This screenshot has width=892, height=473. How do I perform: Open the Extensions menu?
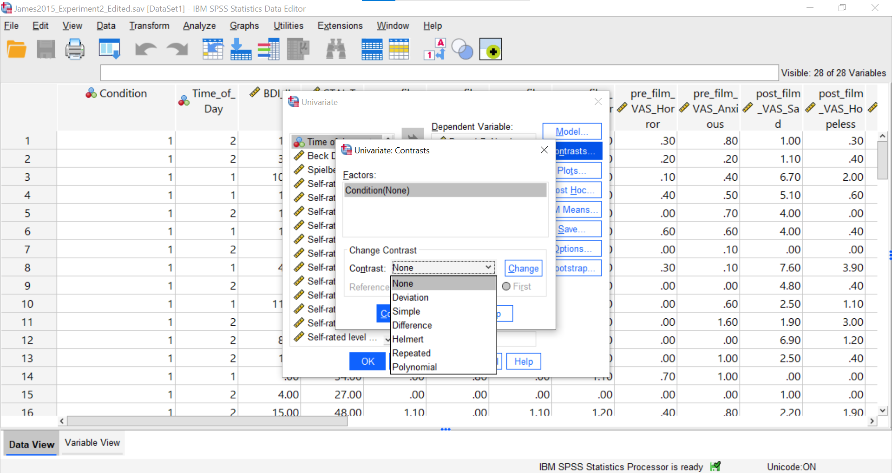point(340,26)
